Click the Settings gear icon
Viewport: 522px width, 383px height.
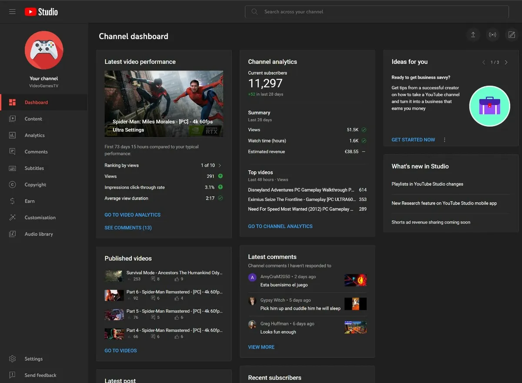(x=13, y=359)
